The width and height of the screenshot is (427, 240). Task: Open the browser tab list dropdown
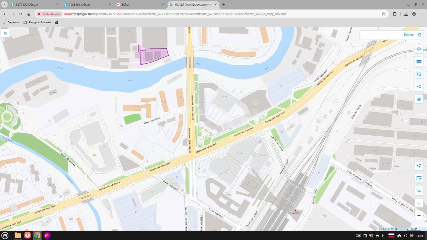point(4,5)
